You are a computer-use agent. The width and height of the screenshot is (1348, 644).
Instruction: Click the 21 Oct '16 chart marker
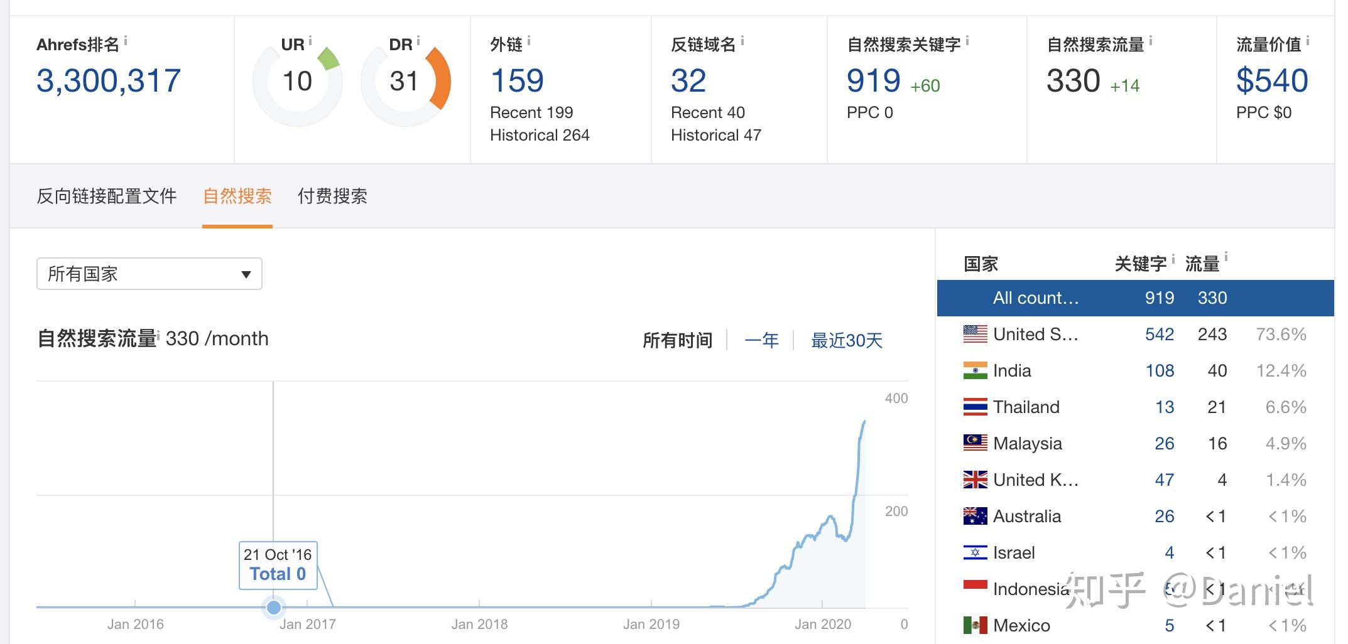tap(274, 606)
